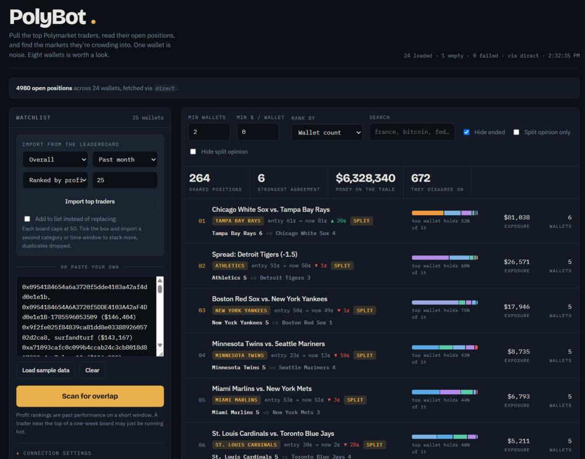Click inside the wallet addresses textarea

[86, 316]
